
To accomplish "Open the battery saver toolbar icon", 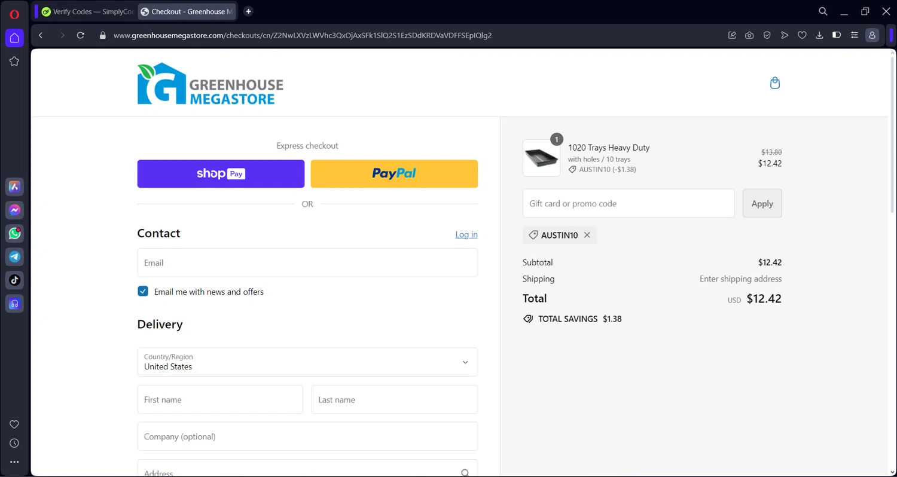I will click(x=837, y=35).
